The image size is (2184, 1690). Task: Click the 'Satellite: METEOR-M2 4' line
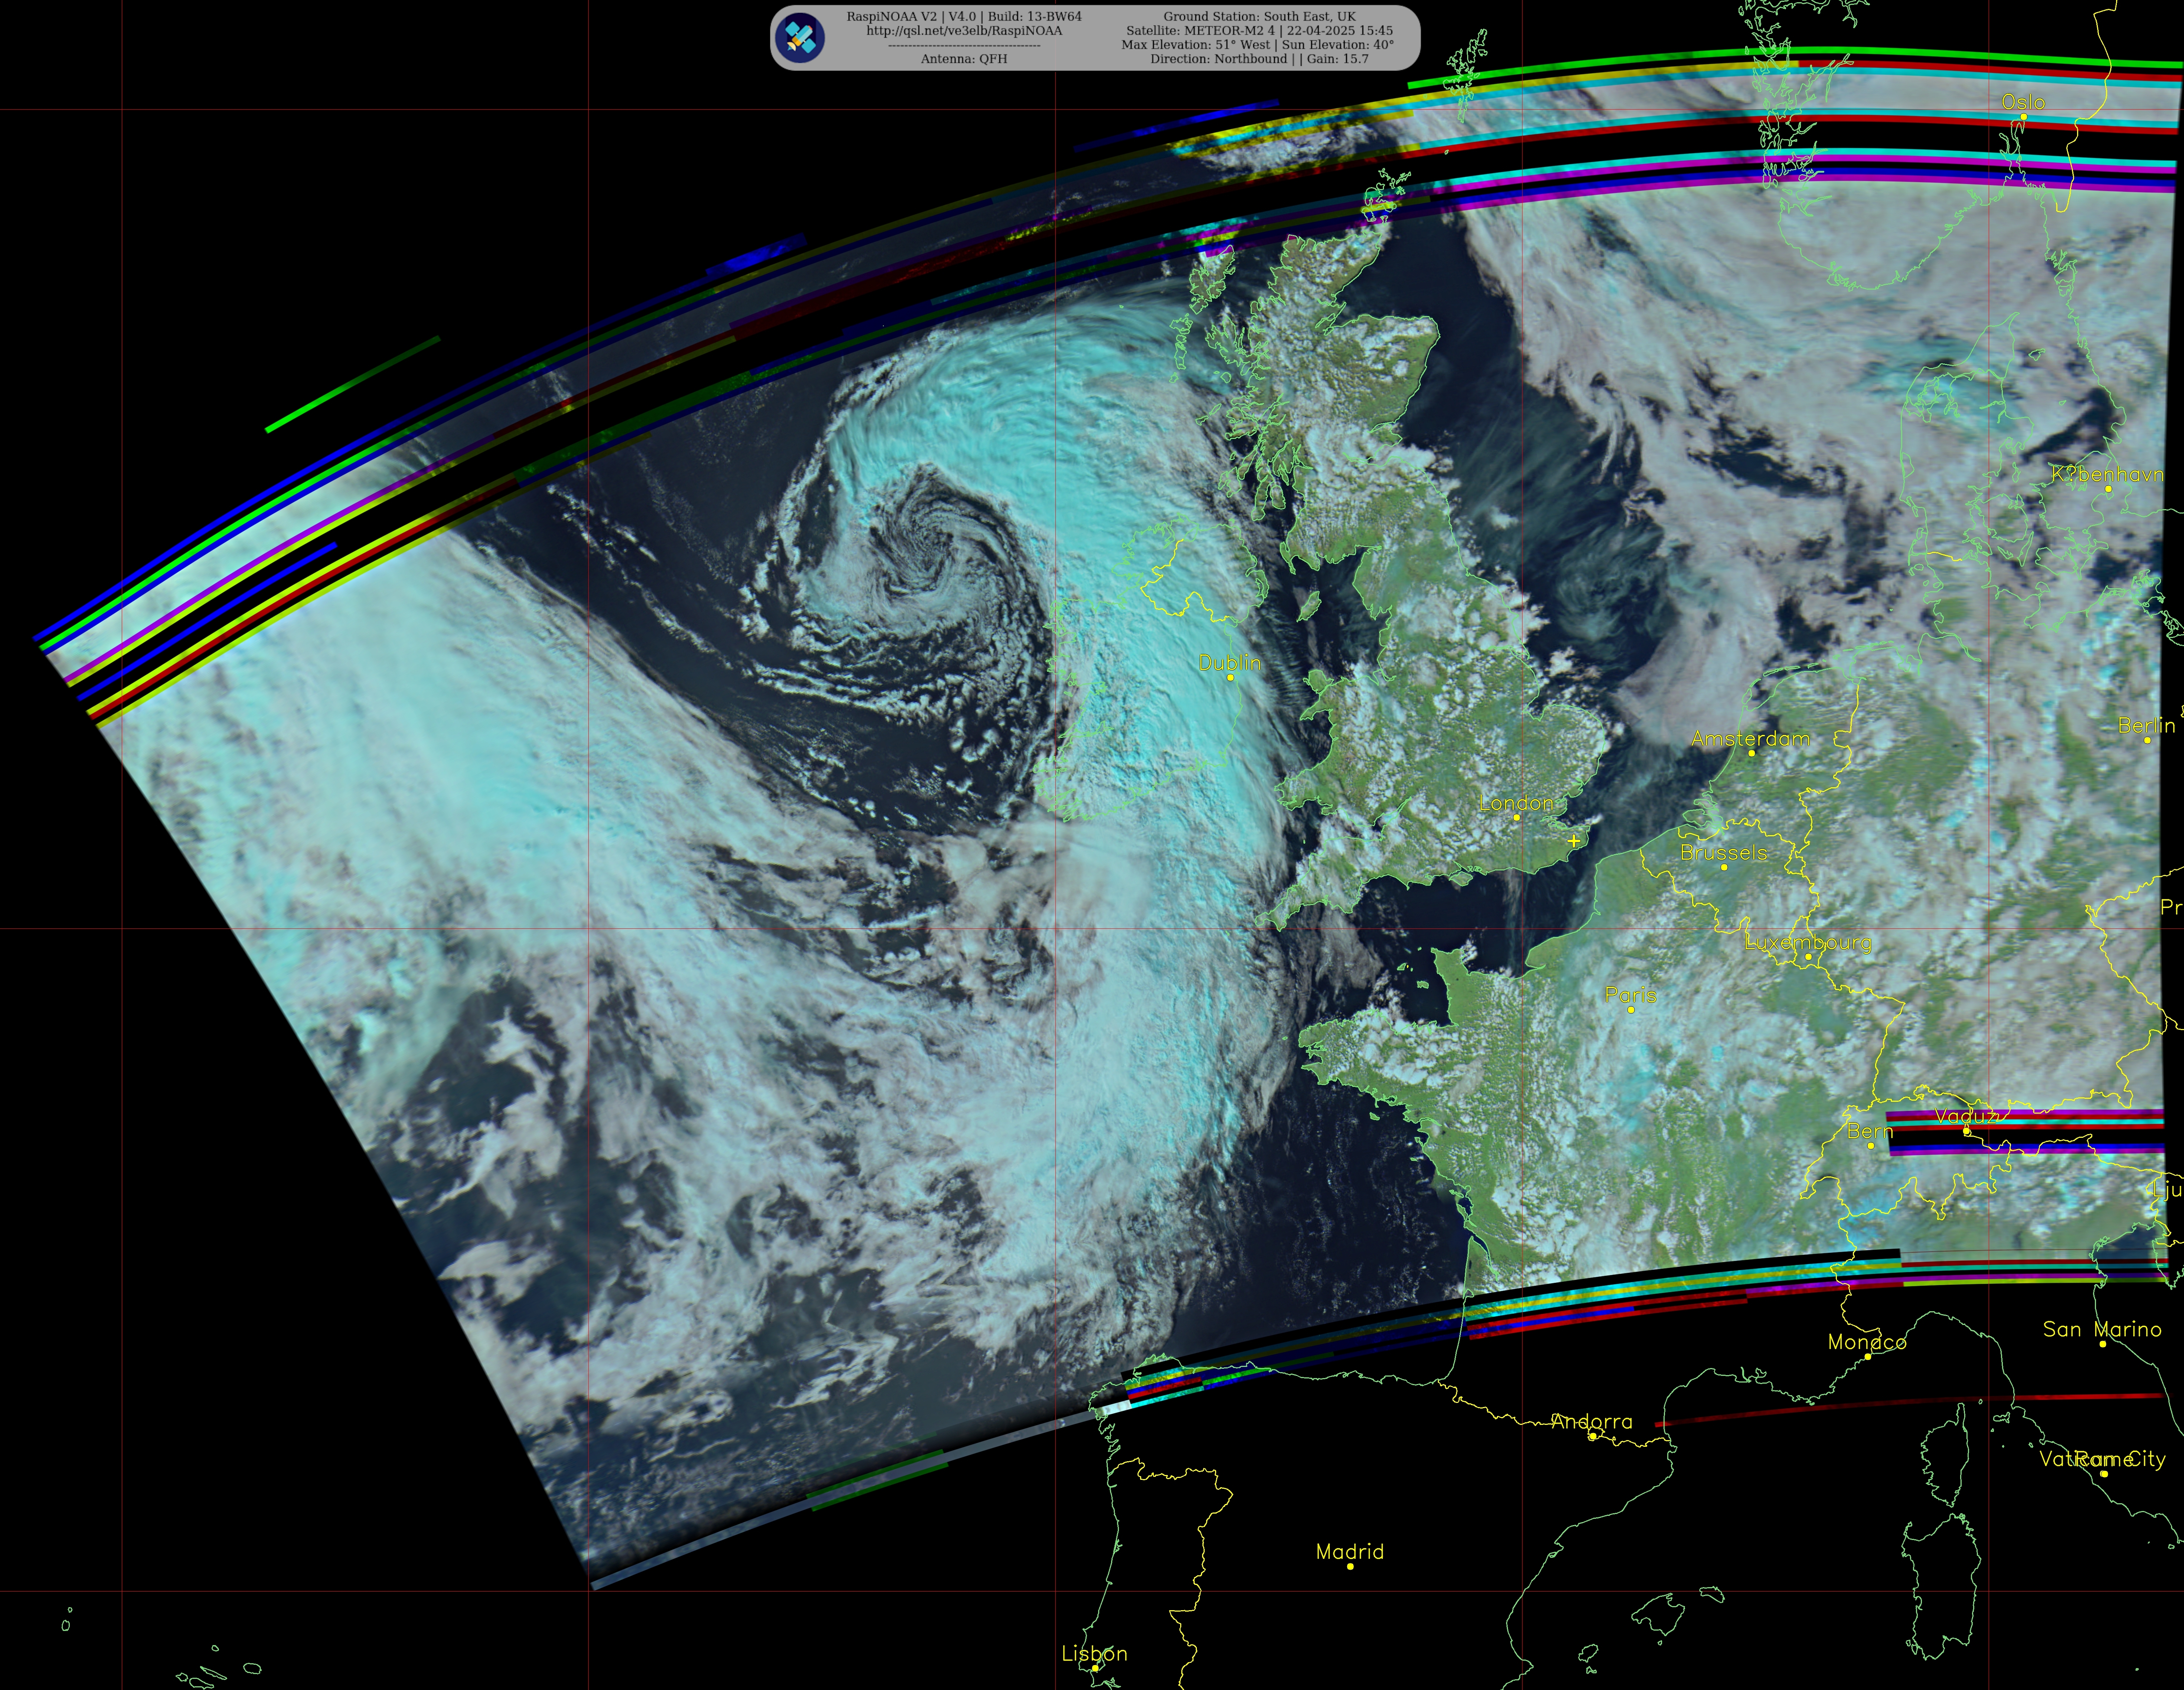click(1259, 31)
